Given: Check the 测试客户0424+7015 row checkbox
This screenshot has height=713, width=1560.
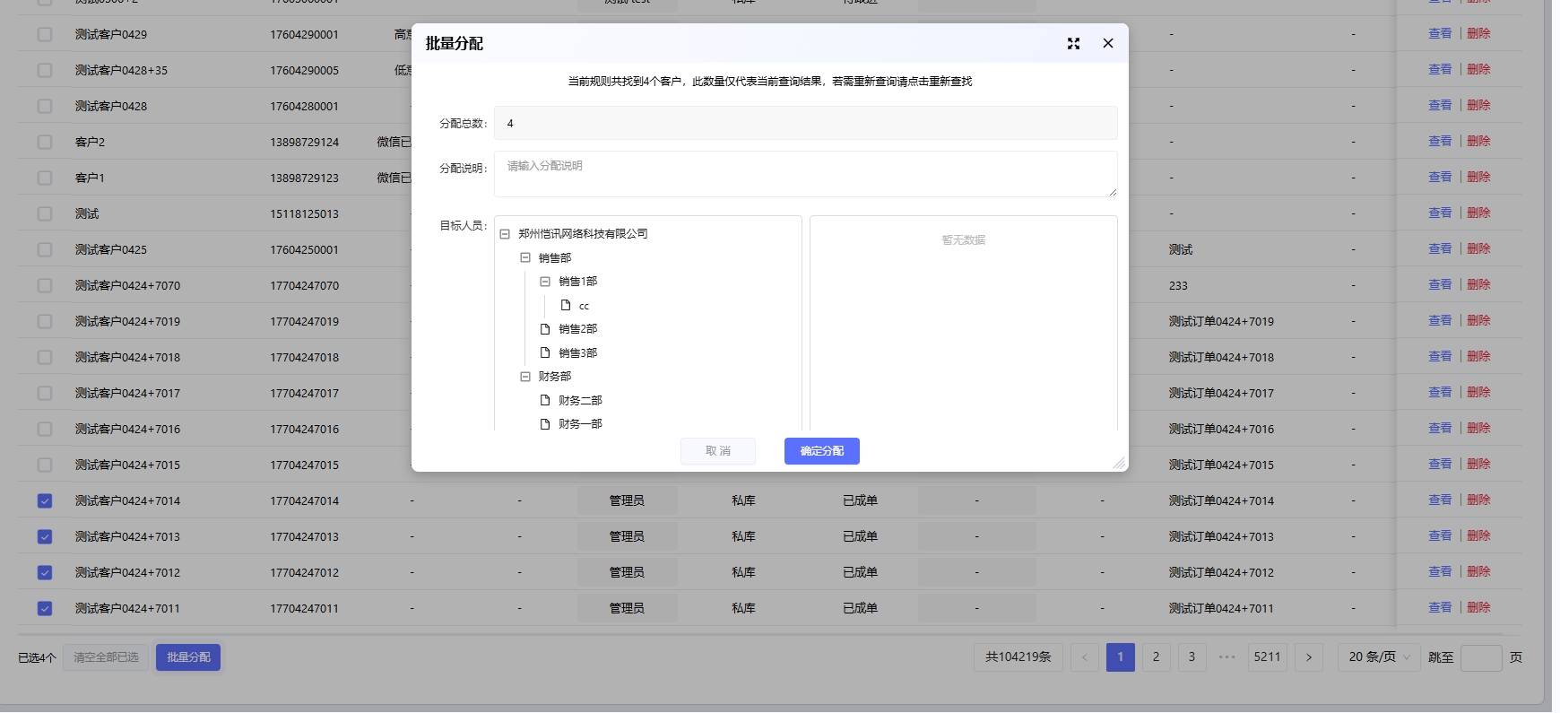Looking at the screenshot, I should click(45, 465).
